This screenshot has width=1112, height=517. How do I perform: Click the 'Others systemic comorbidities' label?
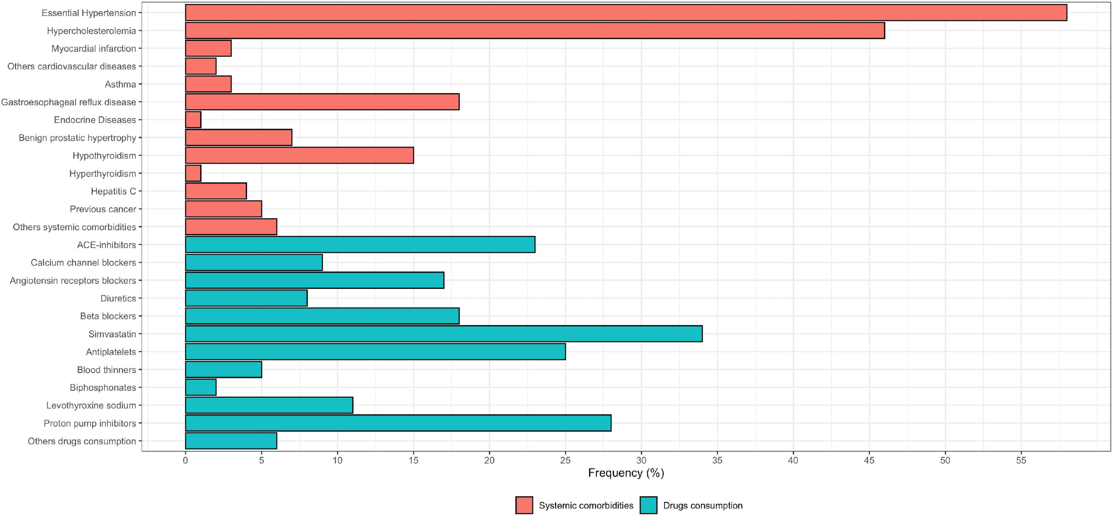click(74, 227)
